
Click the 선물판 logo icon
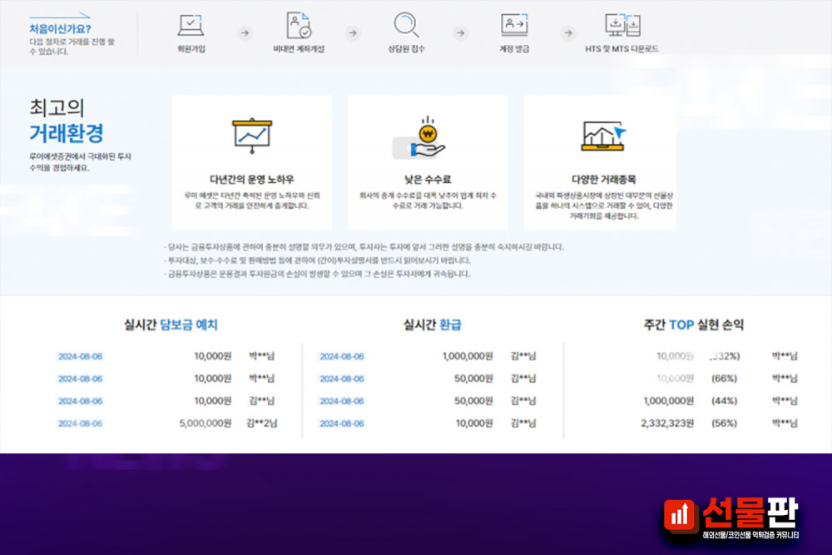(x=681, y=515)
